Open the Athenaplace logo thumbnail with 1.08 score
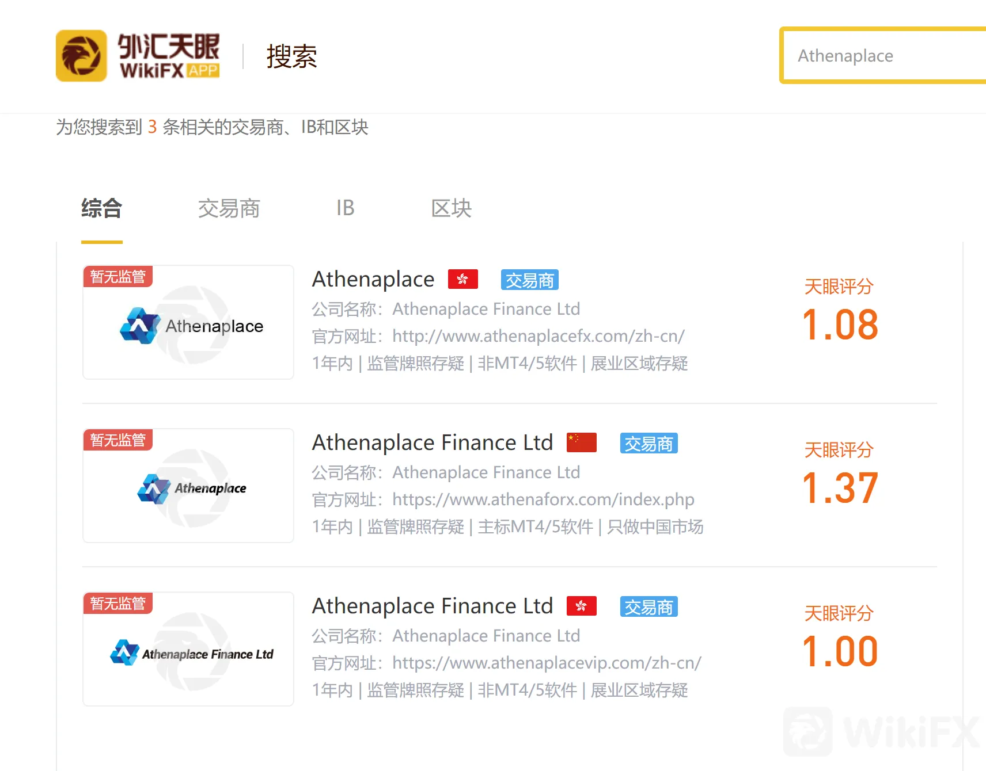This screenshot has height=771, width=986. (188, 322)
